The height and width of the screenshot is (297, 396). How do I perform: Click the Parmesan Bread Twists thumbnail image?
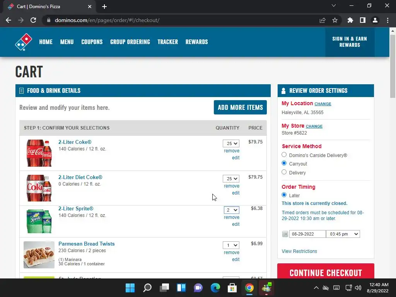[x=39, y=254]
